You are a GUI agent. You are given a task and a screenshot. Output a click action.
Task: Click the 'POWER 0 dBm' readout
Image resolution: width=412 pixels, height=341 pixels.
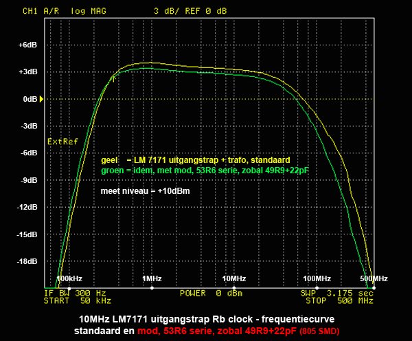pyautogui.click(x=211, y=293)
